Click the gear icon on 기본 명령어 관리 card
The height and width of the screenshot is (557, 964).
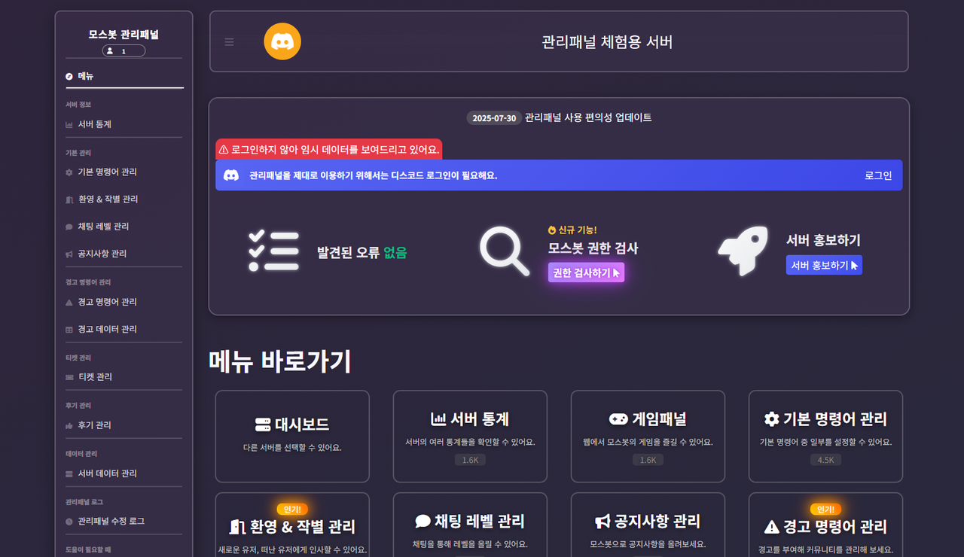click(771, 419)
